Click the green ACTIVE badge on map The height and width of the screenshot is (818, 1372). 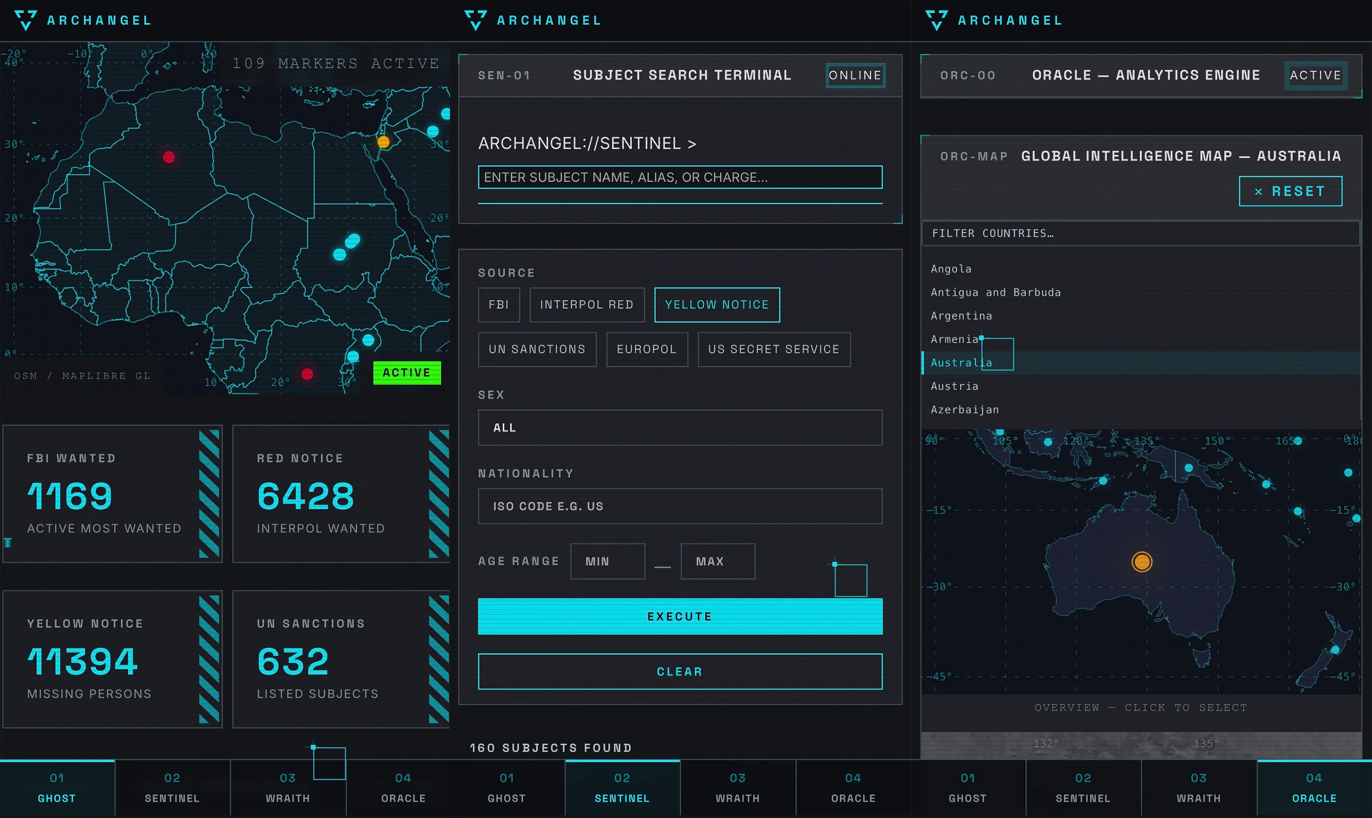(407, 373)
